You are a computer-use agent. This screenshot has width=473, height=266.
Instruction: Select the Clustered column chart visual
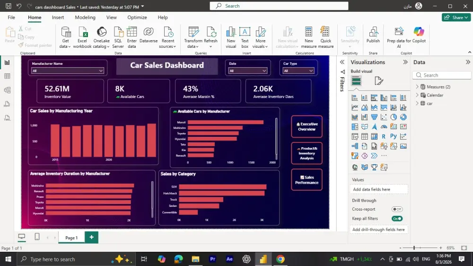(384, 98)
